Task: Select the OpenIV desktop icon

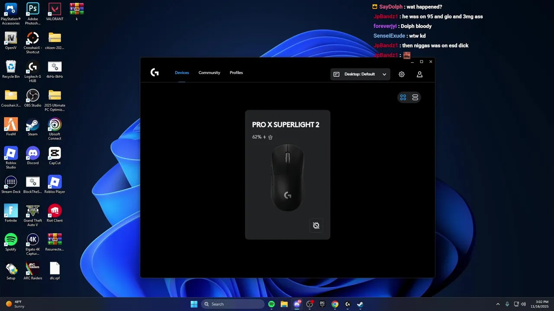Action: (11, 41)
